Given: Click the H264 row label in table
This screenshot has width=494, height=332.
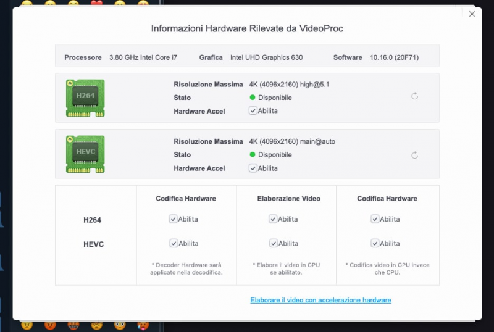Looking at the screenshot, I should click(x=92, y=220).
